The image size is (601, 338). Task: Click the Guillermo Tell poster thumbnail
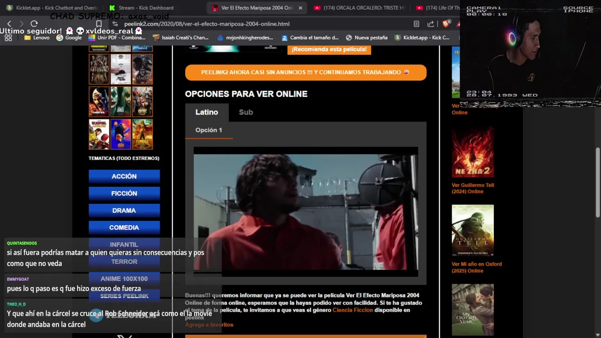coord(472,230)
